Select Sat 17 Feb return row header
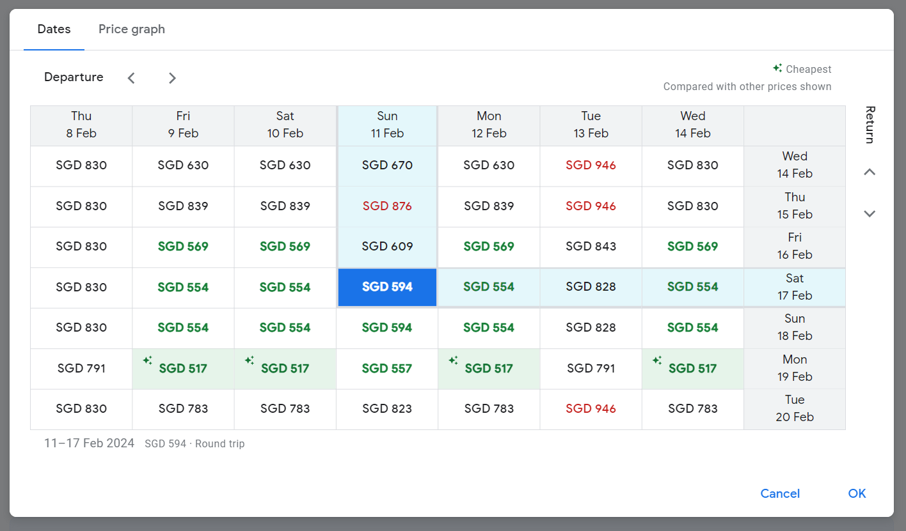This screenshot has height=531, width=906. [795, 287]
